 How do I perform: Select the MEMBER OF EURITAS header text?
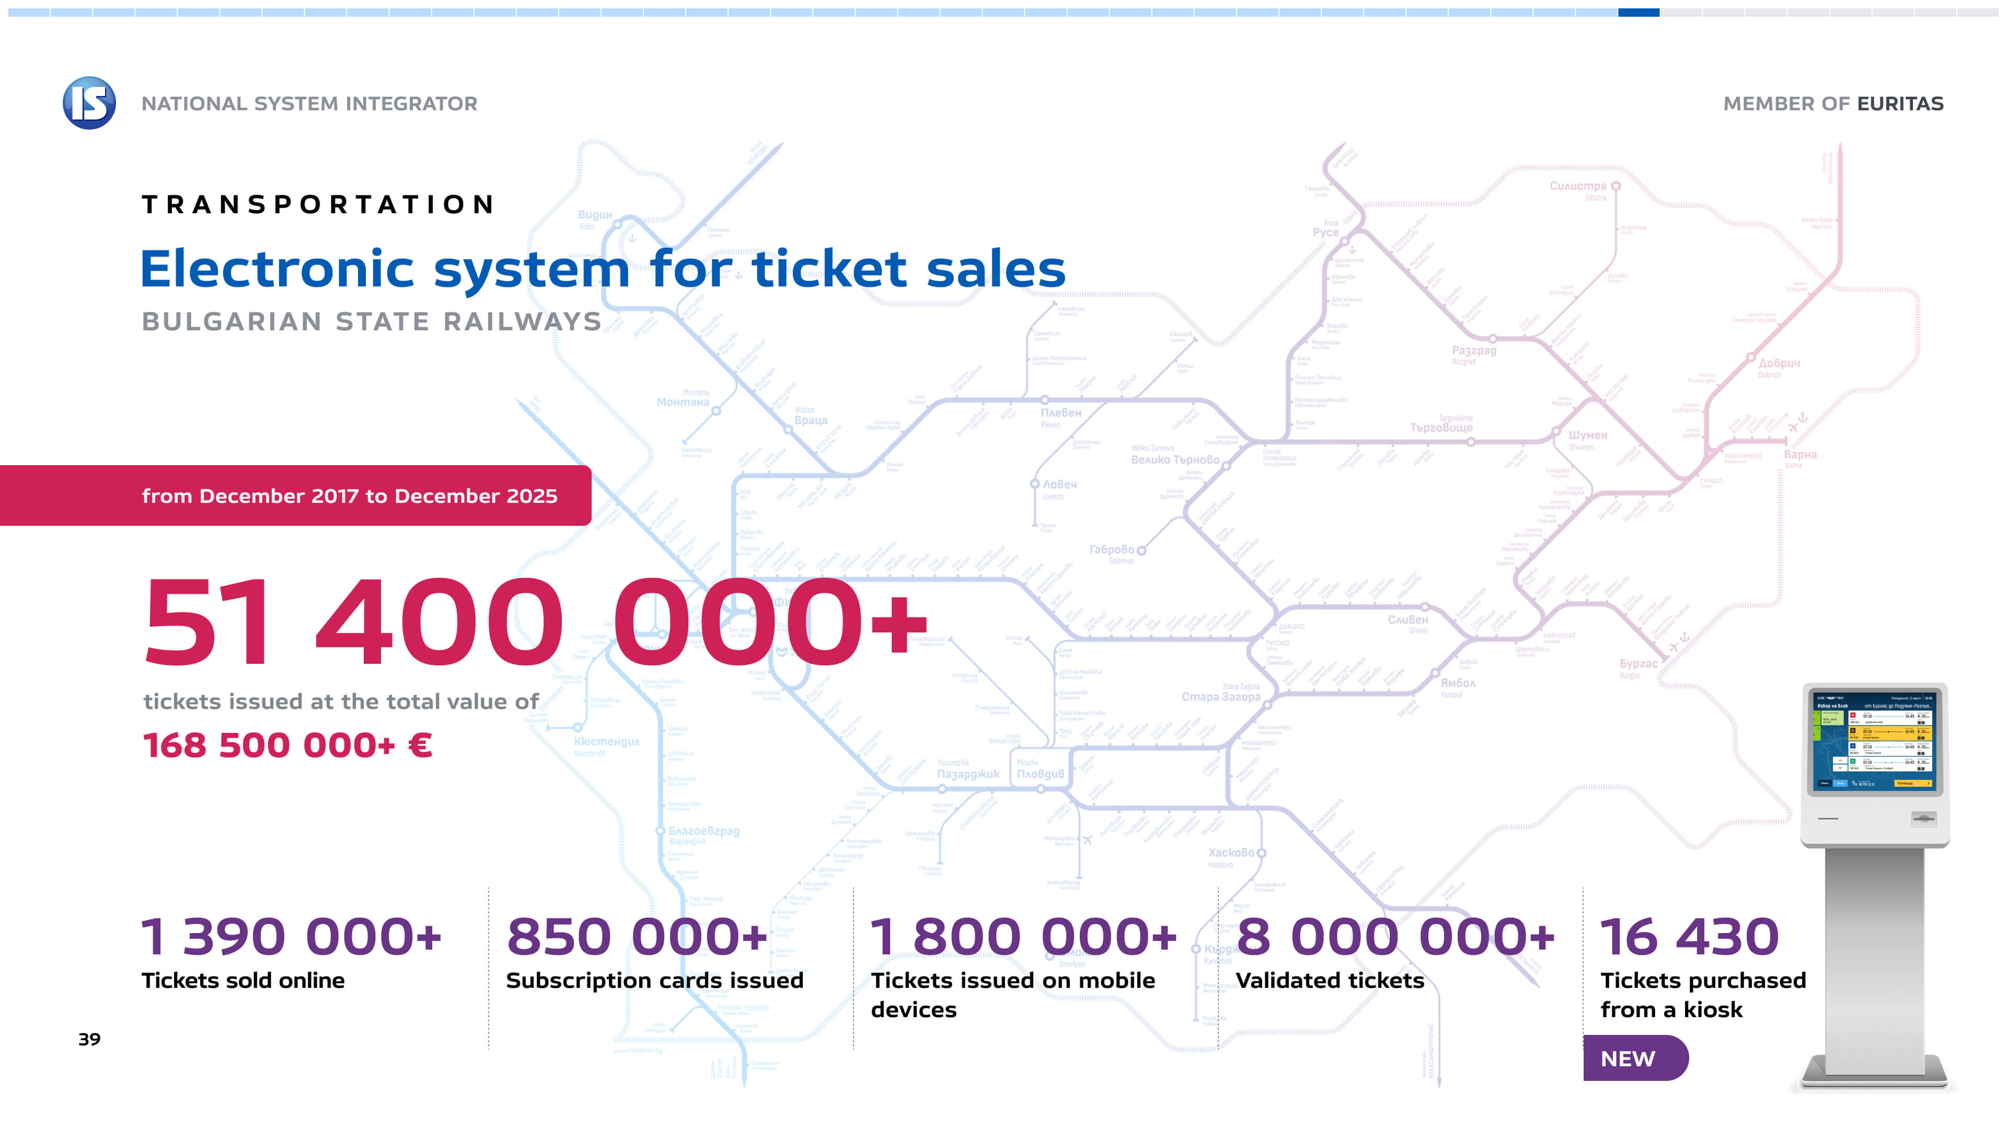(x=1832, y=103)
